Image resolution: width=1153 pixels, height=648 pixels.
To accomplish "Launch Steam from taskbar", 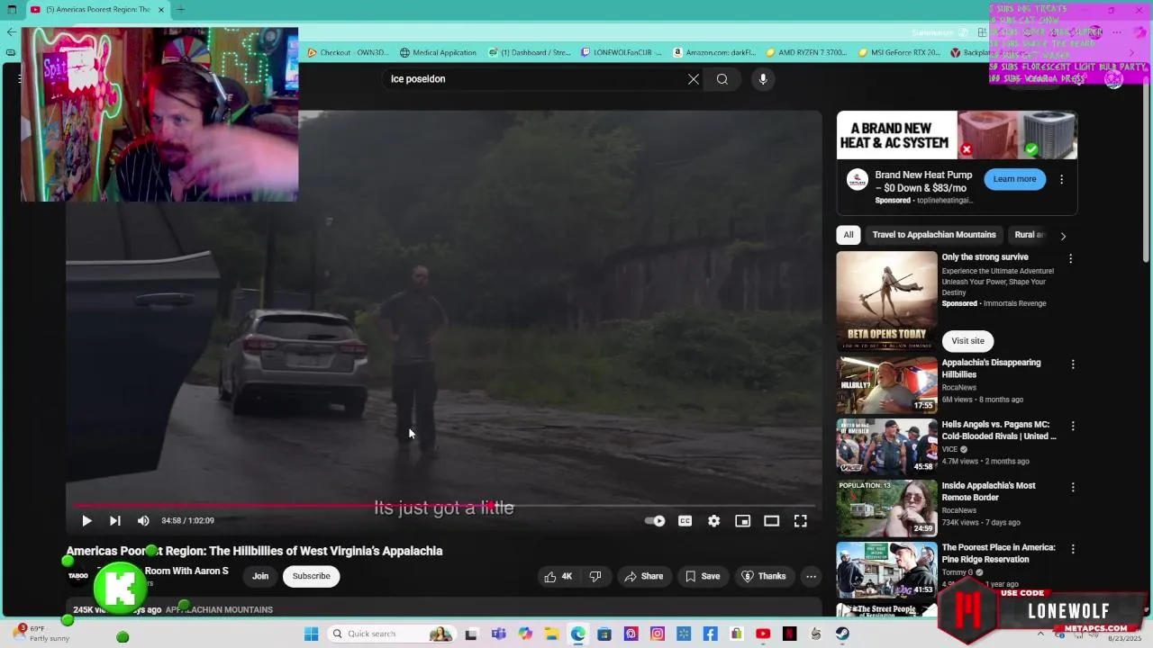I will coord(842,634).
